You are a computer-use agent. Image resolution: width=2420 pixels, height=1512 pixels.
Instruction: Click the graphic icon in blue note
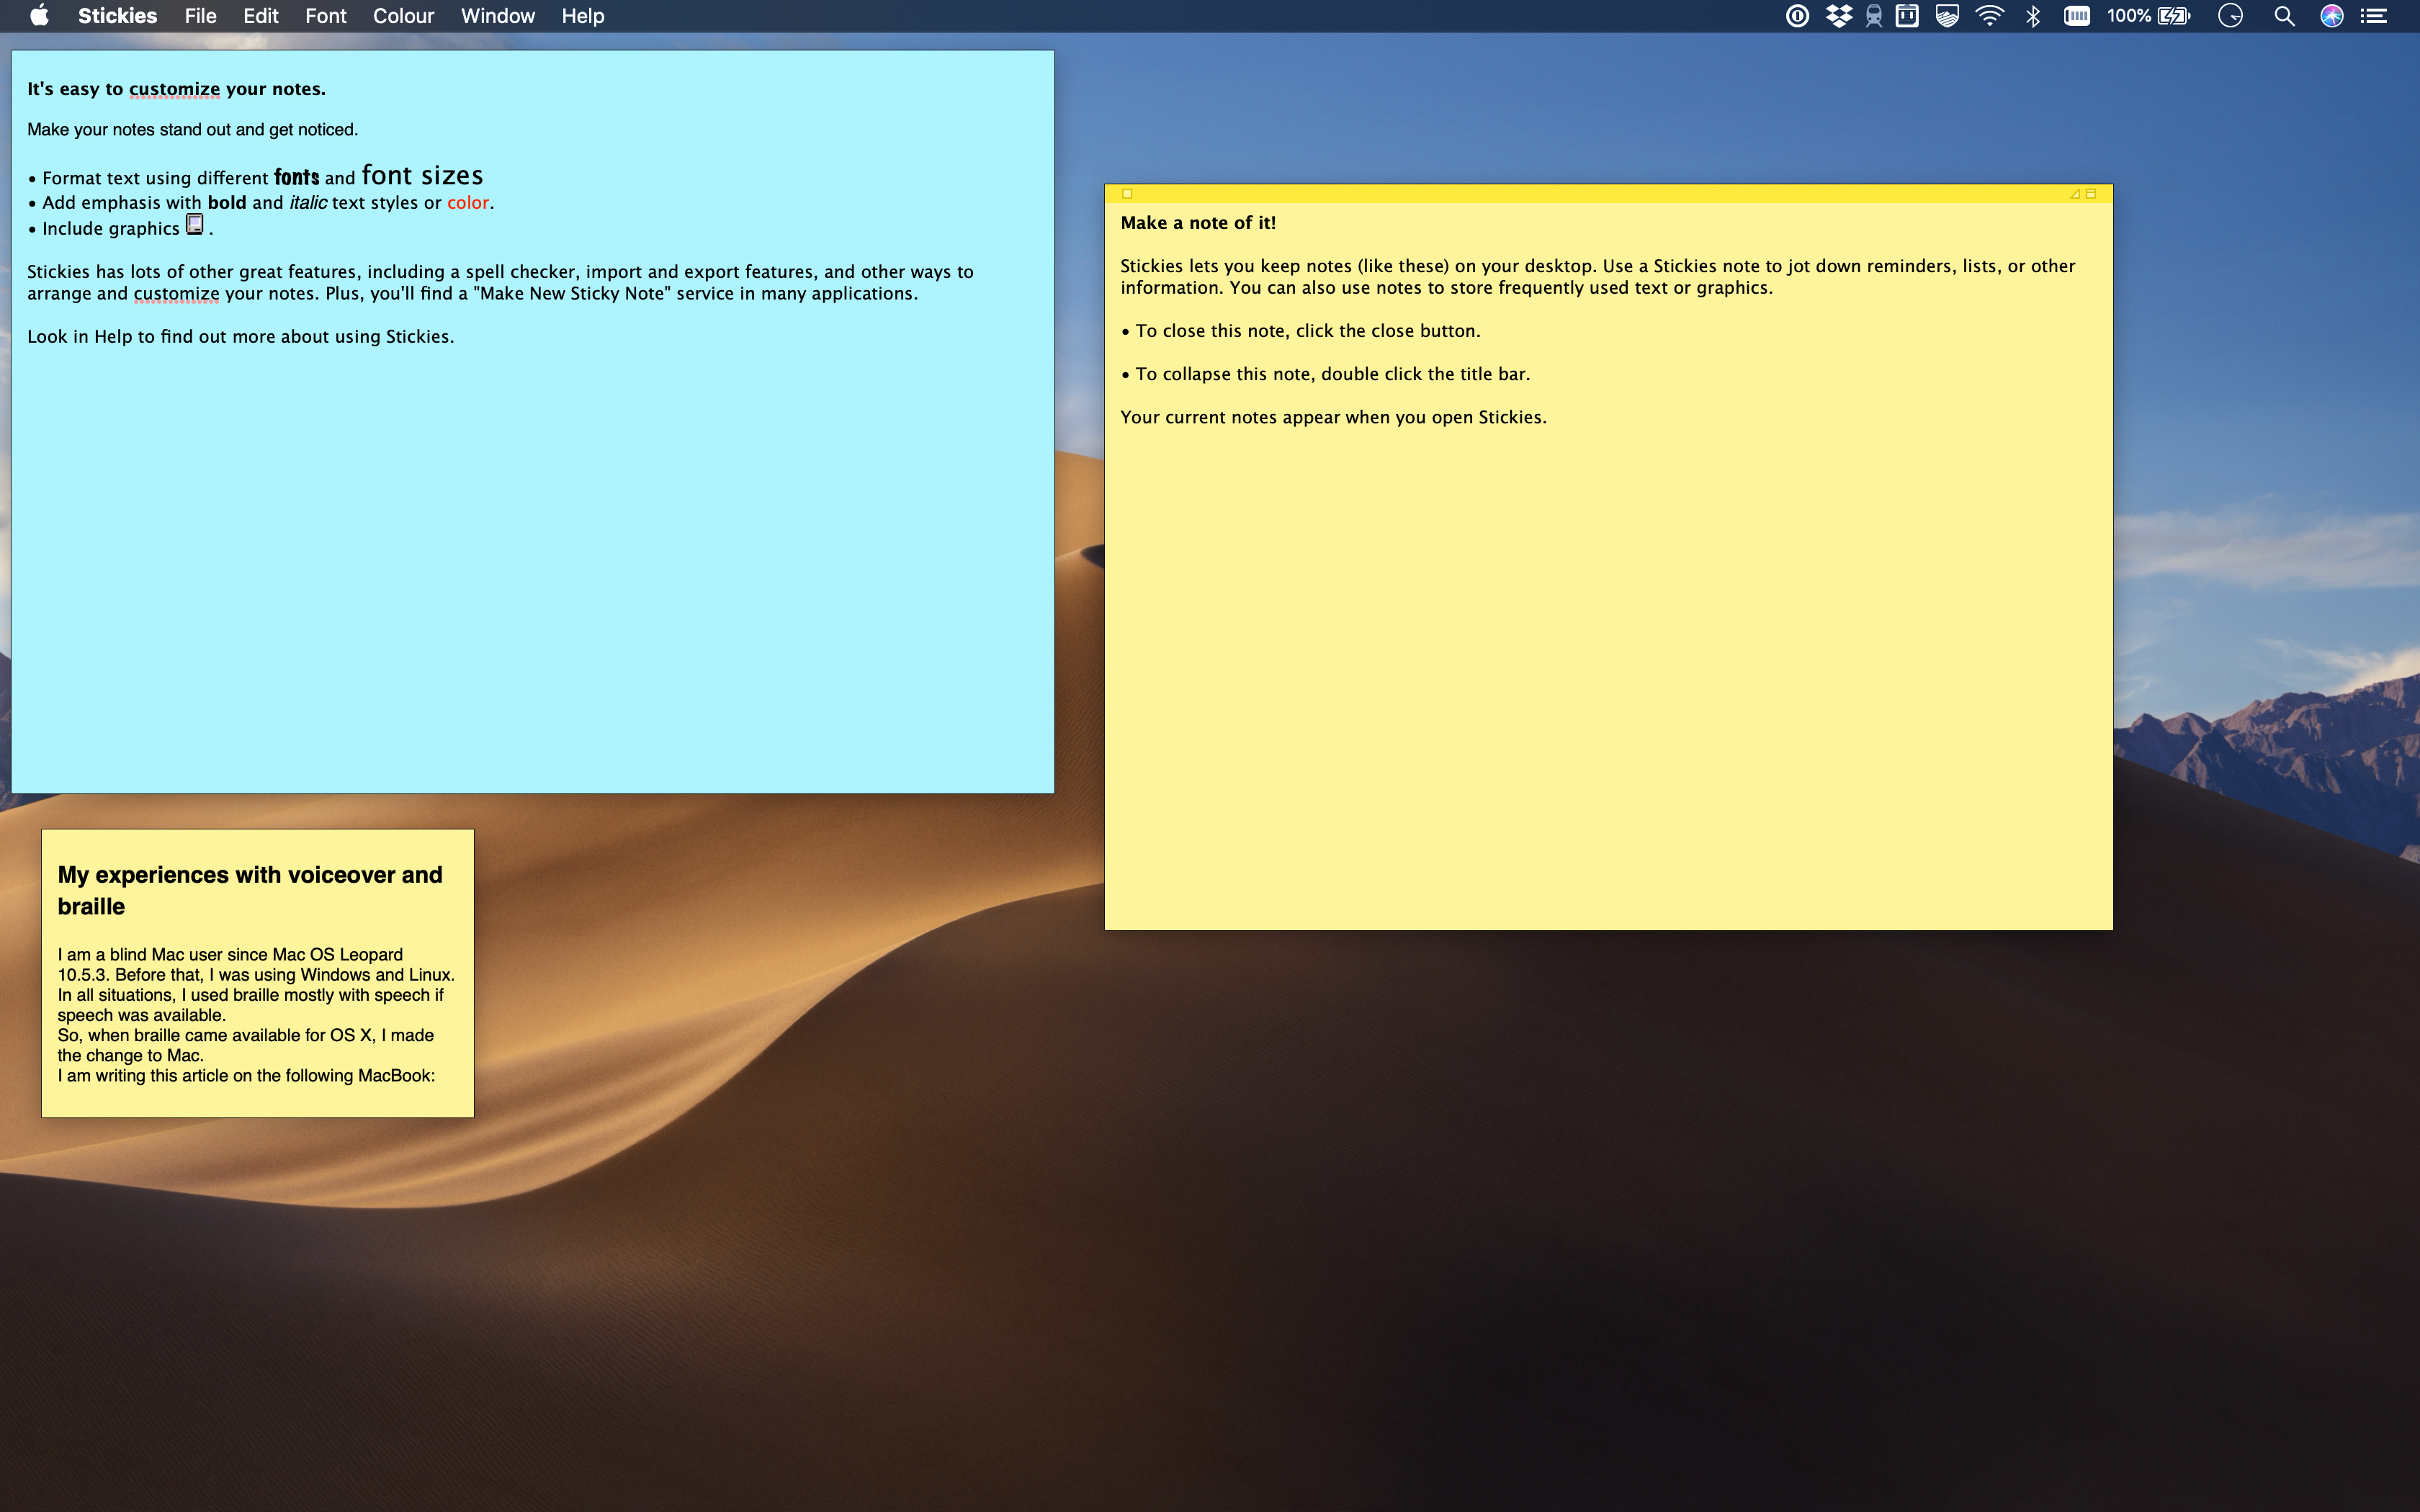click(x=195, y=225)
